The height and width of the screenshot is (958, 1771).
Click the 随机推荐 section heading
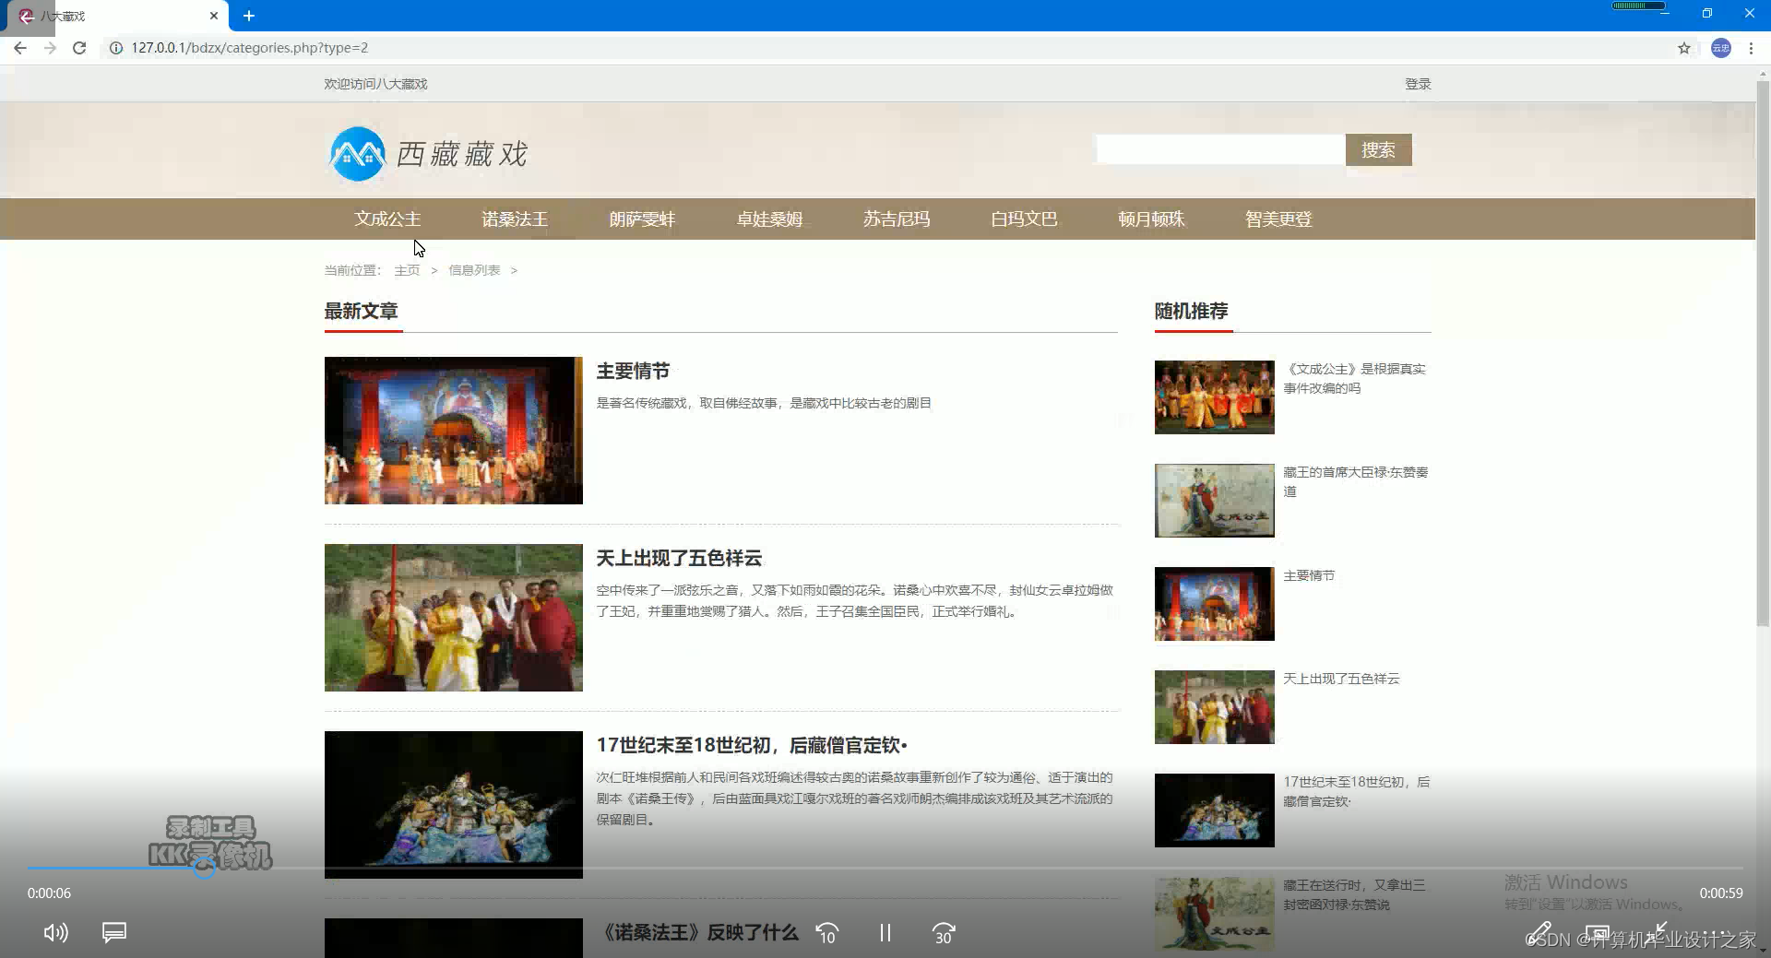(1192, 311)
